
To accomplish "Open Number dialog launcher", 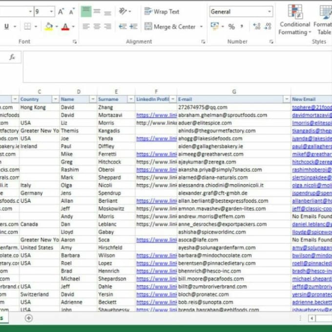I will point(271,41).
